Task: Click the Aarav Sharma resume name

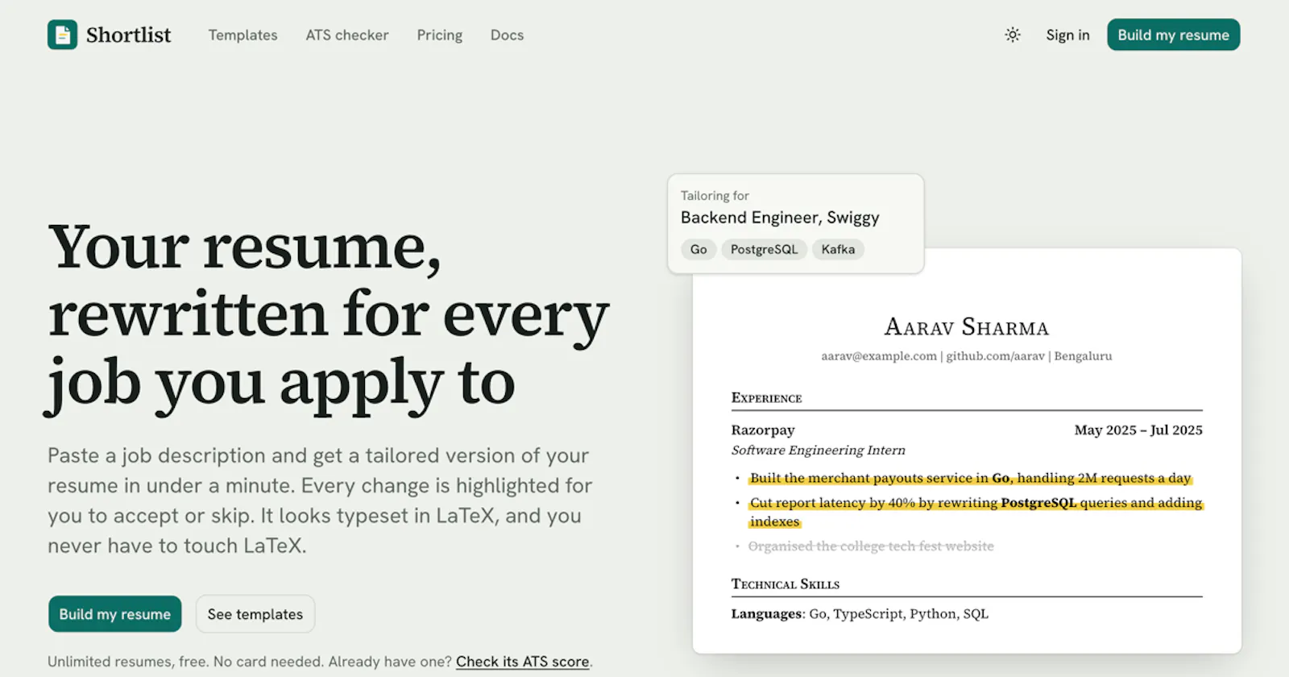Action: click(967, 327)
